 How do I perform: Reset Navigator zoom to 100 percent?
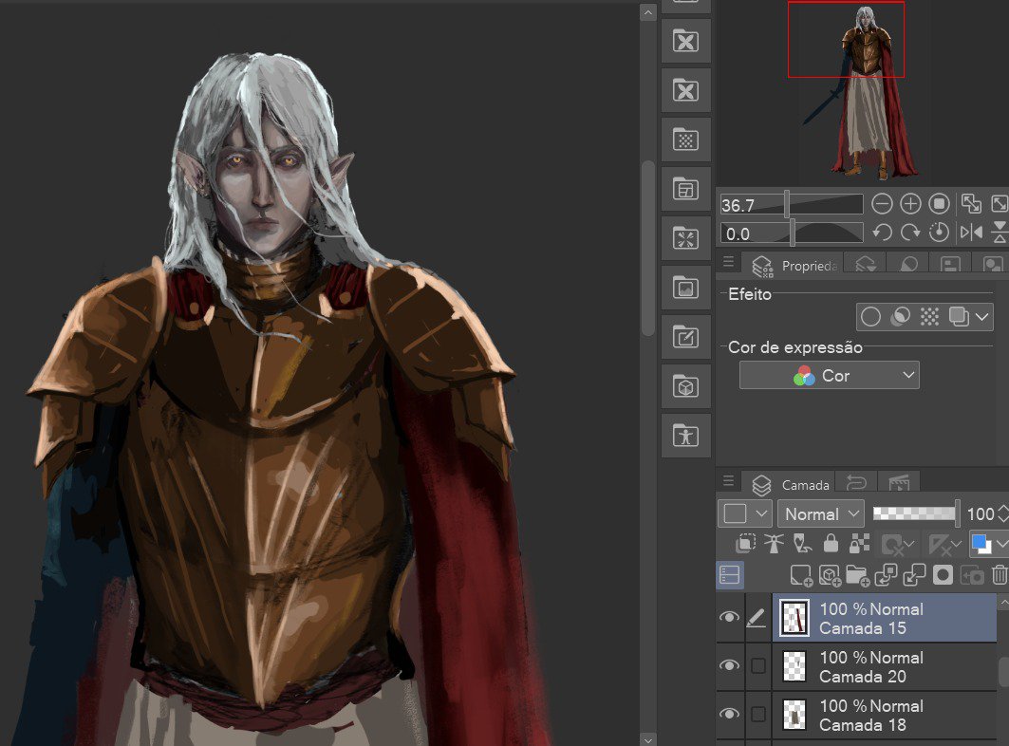tap(939, 205)
